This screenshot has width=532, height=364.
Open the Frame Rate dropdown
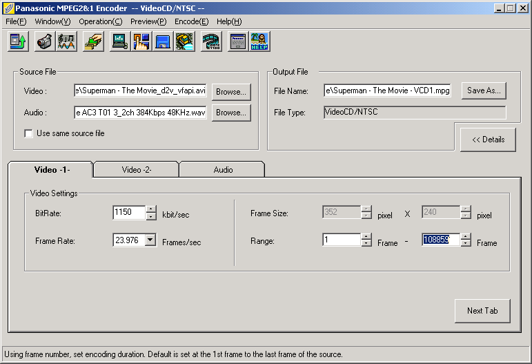pyautogui.click(x=151, y=240)
